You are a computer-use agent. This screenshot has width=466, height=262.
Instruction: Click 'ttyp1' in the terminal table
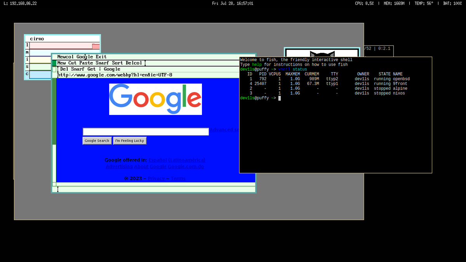332,83
